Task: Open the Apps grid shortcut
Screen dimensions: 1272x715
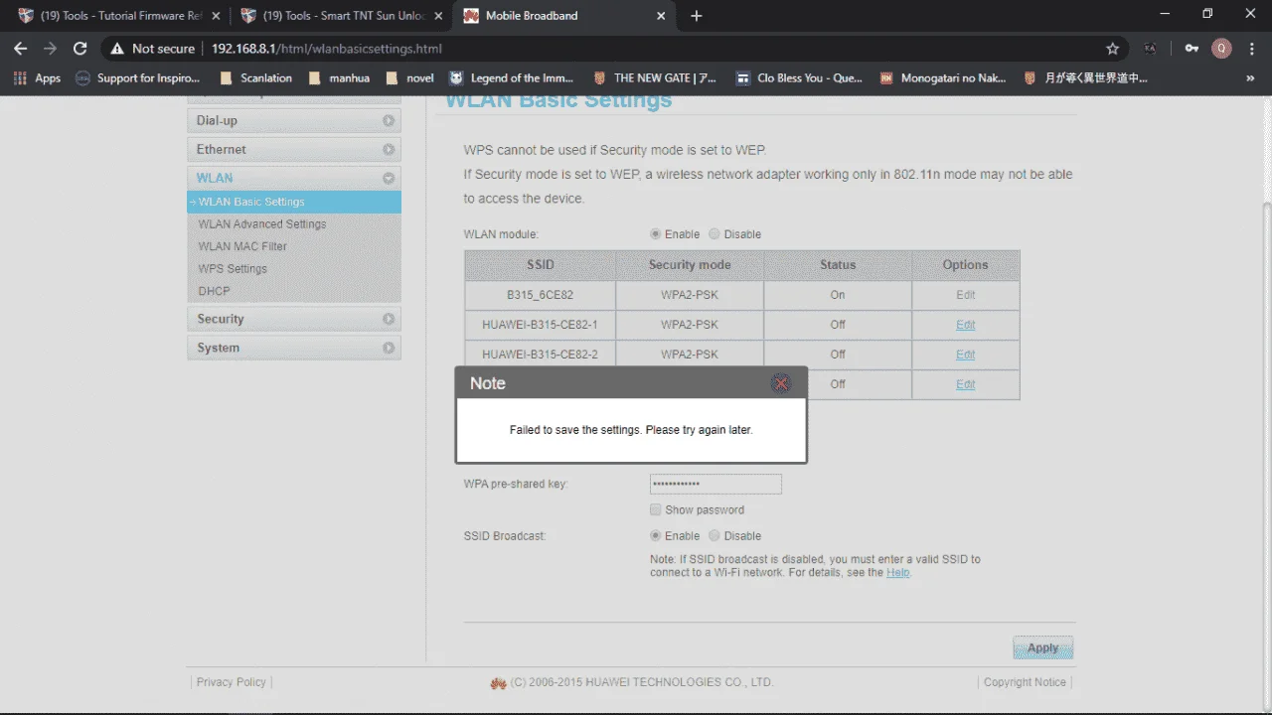Action: [x=37, y=77]
